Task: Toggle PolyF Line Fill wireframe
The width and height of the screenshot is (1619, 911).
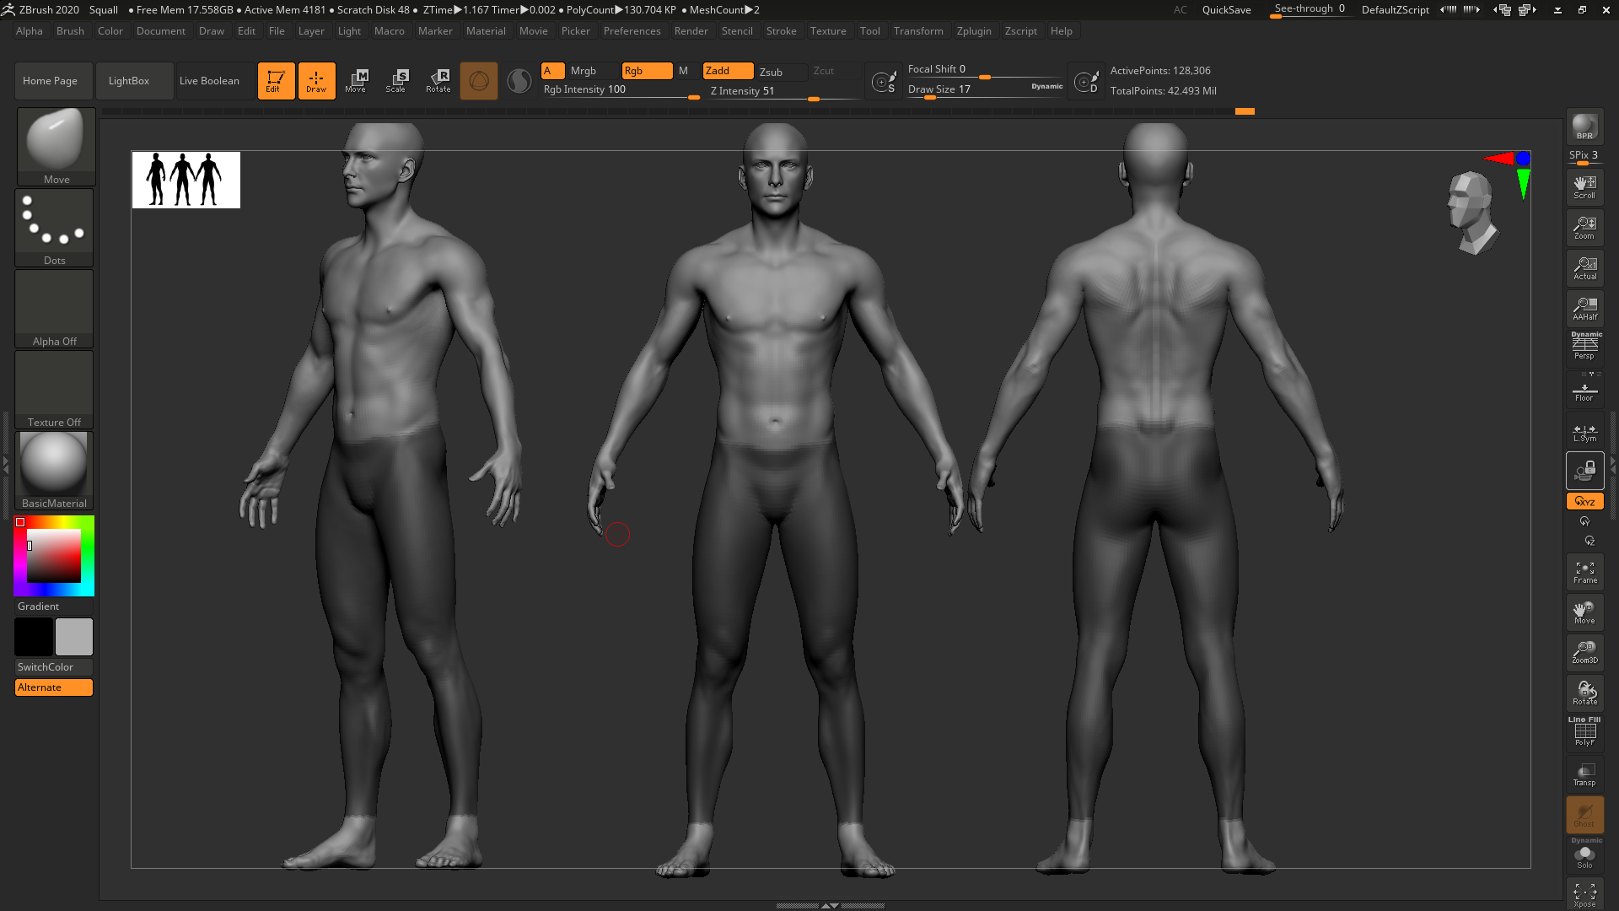Action: pos(1584,731)
